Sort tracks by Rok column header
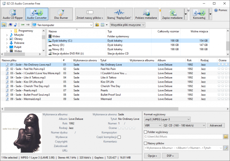The image size is (230, 161). [192, 60]
